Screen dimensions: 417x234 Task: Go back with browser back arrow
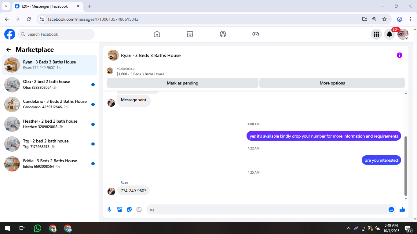(x=7, y=19)
